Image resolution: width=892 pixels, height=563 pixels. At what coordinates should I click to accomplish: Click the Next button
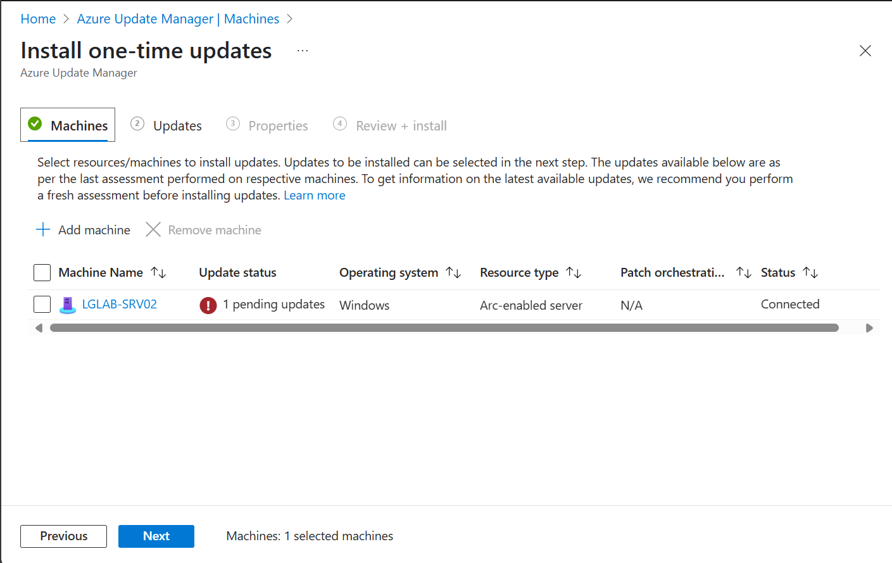156,536
